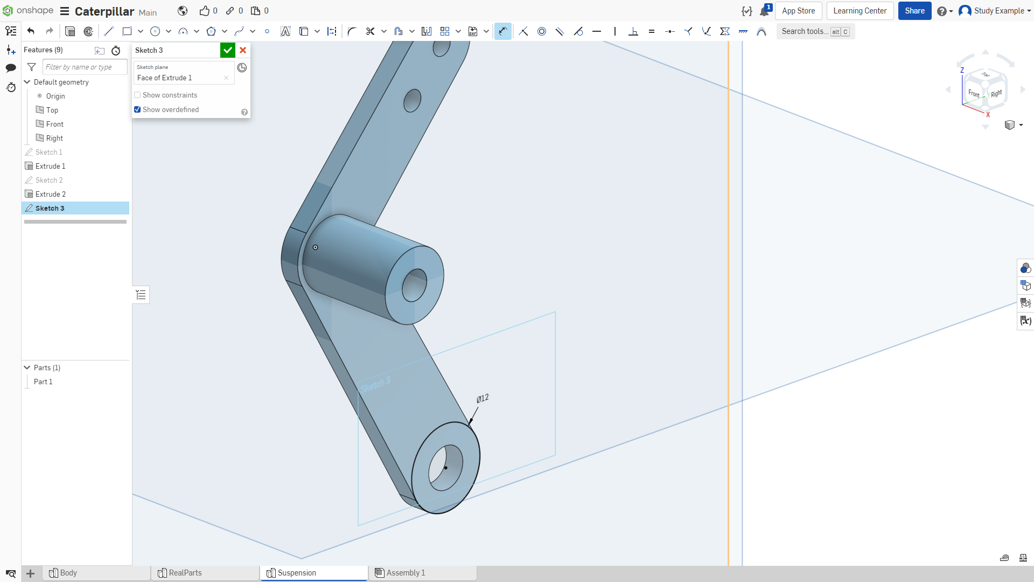Open the Study Example user menu

(x=995, y=11)
